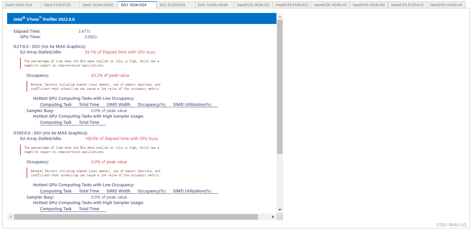Screen dimensions: 471x230
Task: Click the Elapsed Time value 3.477s
Action: [x=84, y=31]
